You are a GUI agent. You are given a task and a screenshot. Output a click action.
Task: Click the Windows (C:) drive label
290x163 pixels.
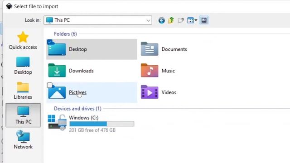(83, 118)
